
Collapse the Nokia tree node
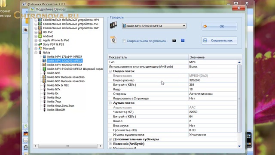click(36, 53)
